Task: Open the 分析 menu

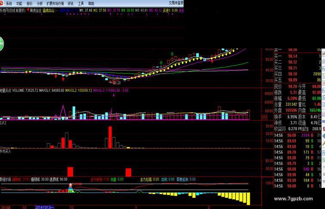Action: pyautogui.click(x=40, y=3)
